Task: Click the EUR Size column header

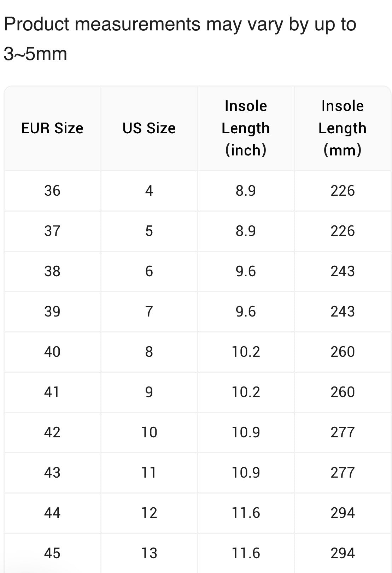Action: click(52, 128)
